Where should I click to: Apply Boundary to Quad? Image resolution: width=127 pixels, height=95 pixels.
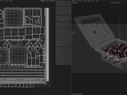63,45
